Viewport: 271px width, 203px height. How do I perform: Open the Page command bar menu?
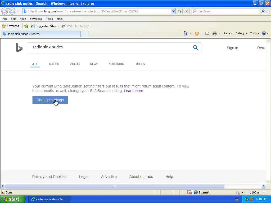click(x=228, y=33)
